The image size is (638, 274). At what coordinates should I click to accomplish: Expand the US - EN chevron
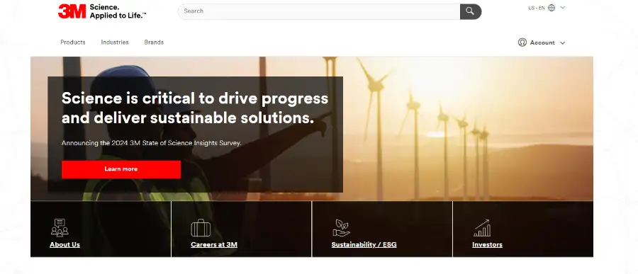pos(563,7)
